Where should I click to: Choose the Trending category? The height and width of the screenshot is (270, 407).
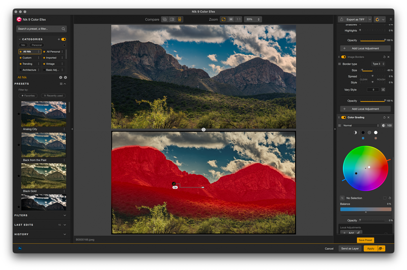coord(27,64)
